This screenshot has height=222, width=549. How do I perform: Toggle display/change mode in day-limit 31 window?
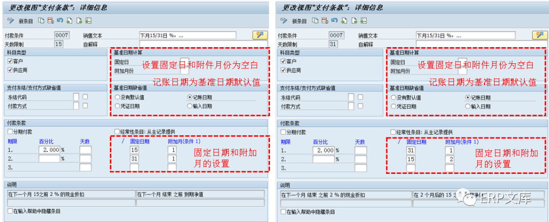pos(284,21)
